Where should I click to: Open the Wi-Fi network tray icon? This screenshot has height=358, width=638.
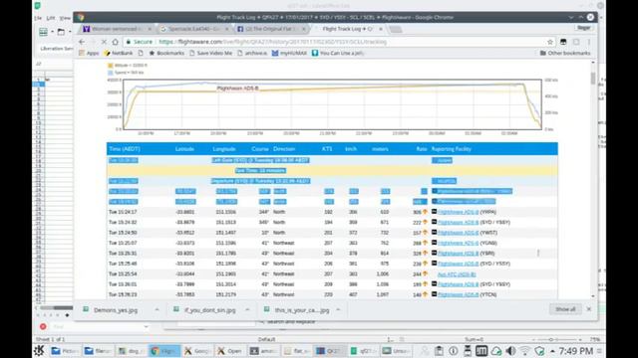point(525,351)
